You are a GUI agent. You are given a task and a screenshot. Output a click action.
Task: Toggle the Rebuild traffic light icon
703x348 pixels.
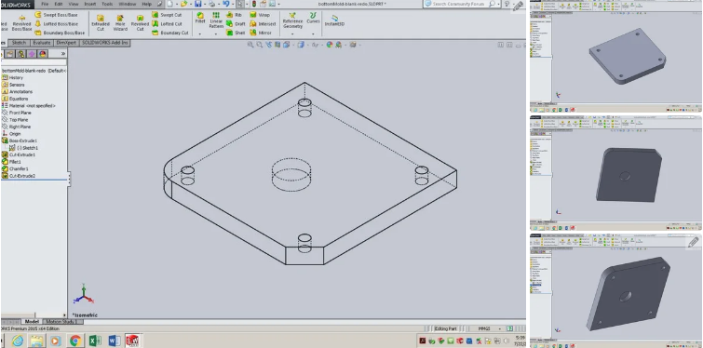pos(254,4)
